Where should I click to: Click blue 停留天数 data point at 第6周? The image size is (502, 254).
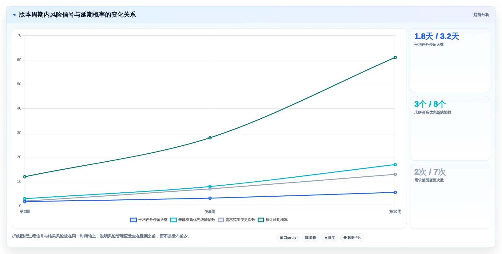[210, 198]
